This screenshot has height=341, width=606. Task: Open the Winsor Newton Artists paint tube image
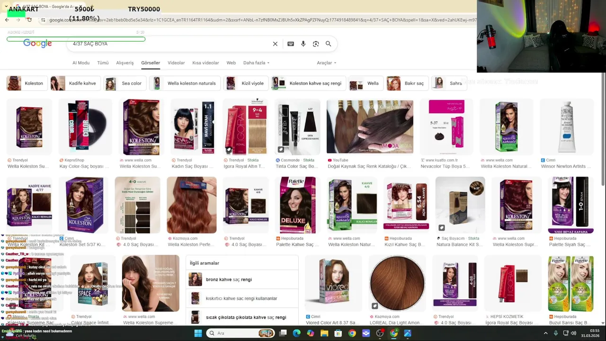tap(567, 127)
